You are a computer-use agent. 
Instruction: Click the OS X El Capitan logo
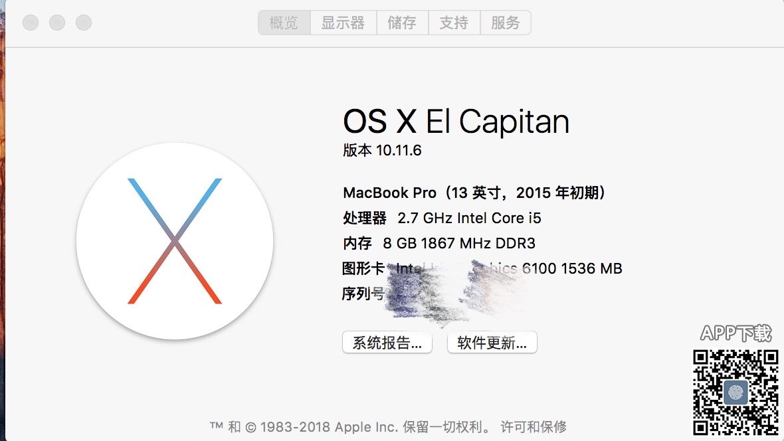point(175,241)
